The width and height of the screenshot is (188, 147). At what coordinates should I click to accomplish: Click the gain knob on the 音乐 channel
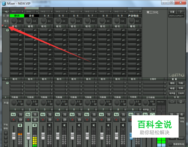[x=29, y=21]
